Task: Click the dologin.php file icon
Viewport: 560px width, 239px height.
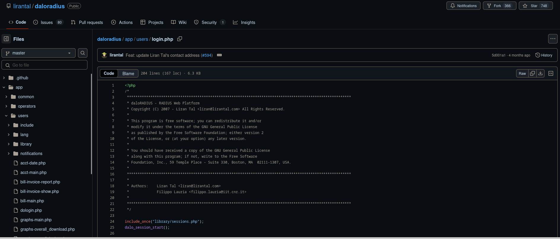Action: pyautogui.click(x=16, y=210)
